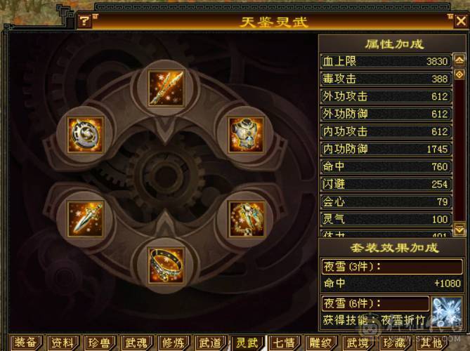Viewport: 470px width, 351px height.
Task: Click the attribute scrollbar diamond thumb
Action: [459, 74]
